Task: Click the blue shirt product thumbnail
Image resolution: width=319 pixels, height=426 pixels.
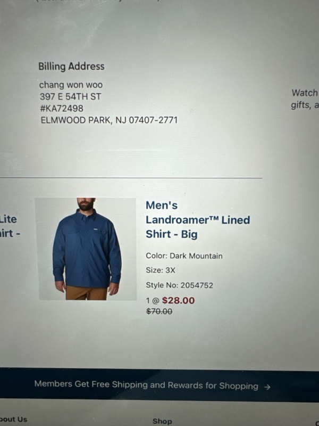Action: click(x=86, y=249)
